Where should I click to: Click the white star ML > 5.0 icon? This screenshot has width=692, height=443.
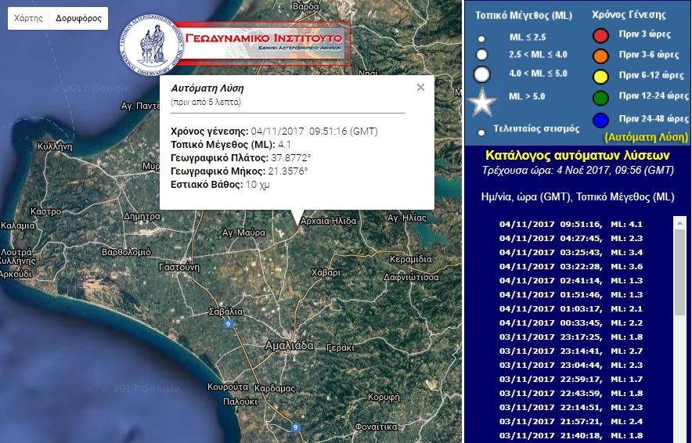click(x=482, y=103)
